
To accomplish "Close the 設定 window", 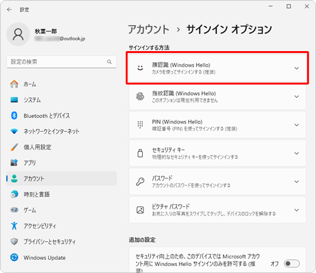I will click(x=307, y=6).
